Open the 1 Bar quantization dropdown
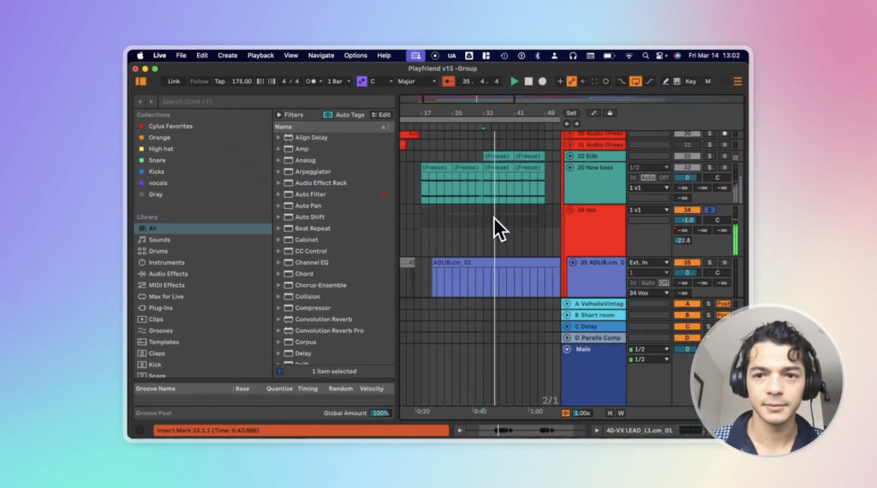This screenshot has height=488, width=877. point(338,81)
